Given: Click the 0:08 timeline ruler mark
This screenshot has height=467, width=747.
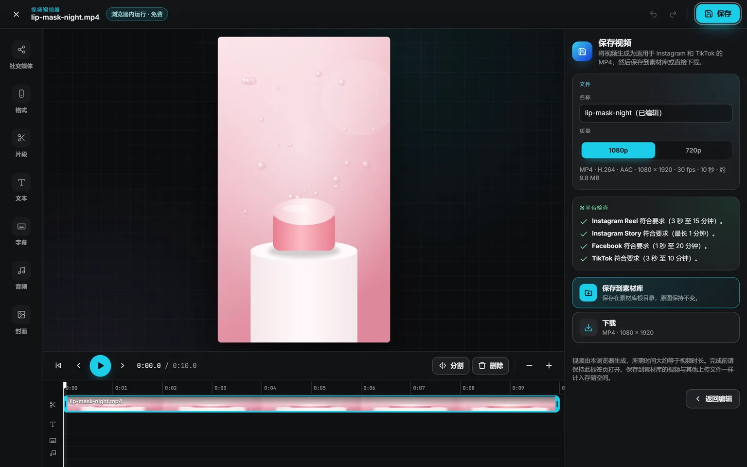Looking at the screenshot, I should (x=468, y=388).
